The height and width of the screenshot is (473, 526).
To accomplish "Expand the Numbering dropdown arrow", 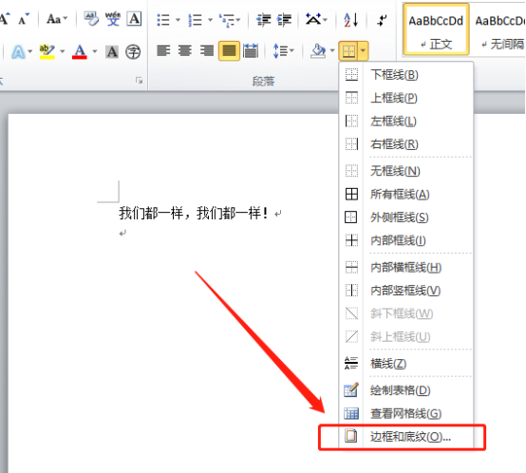I will pyautogui.click(x=210, y=20).
